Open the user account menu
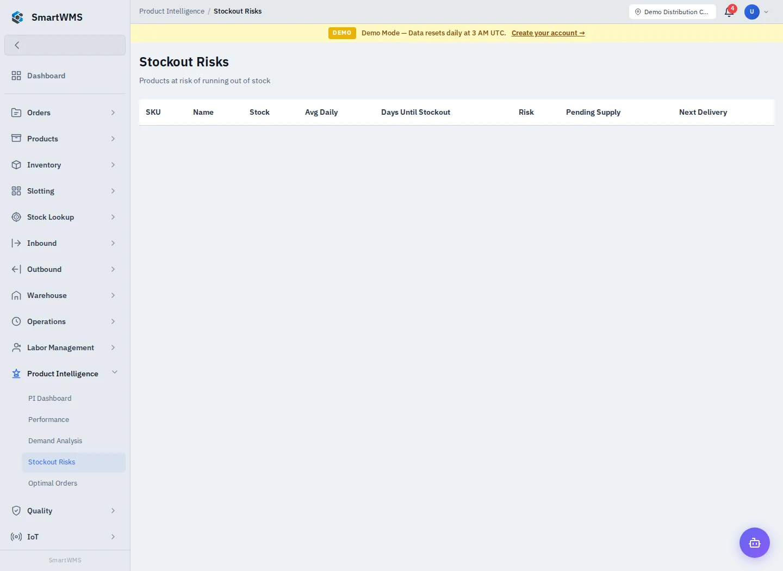Image resolution: width=783 pixels, height=571 pixels. pyautogui.click(x=756, y=11)
